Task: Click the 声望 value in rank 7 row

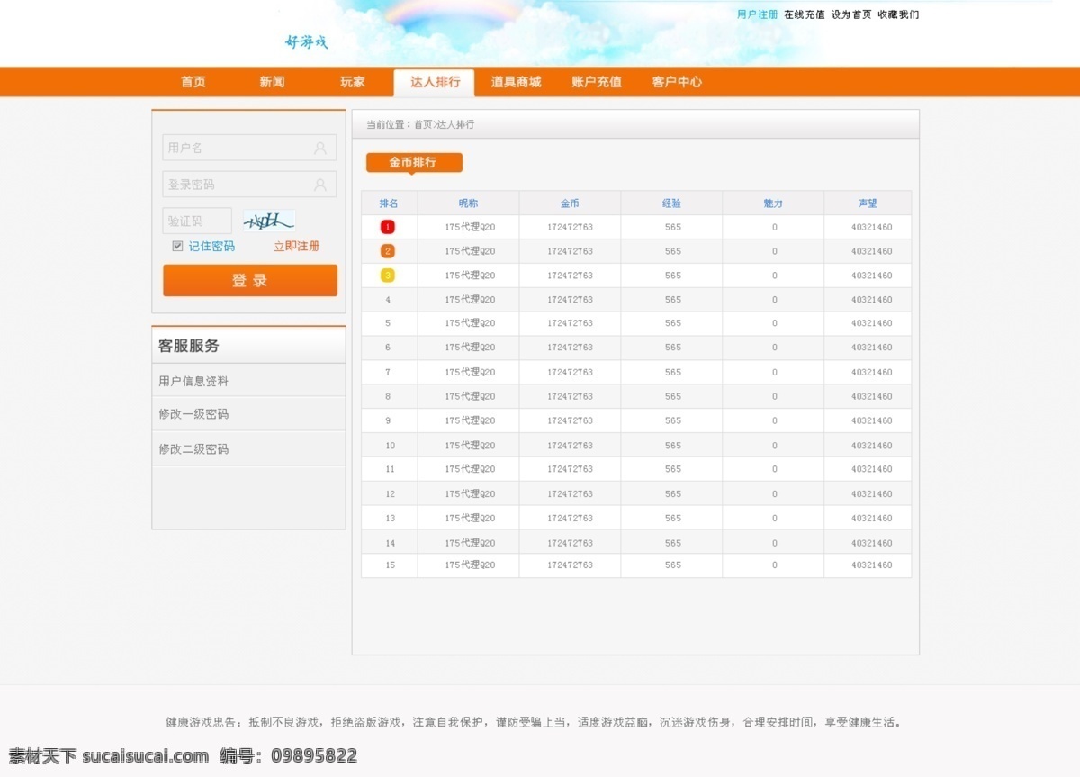Action: pyautogui.click(x=871, y=372)
